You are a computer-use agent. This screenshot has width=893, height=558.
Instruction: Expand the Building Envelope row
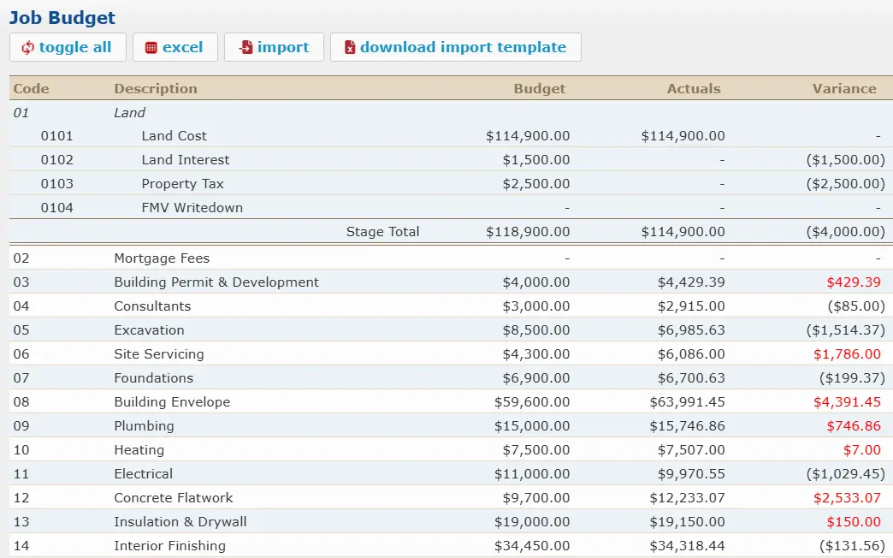point(451,401)
